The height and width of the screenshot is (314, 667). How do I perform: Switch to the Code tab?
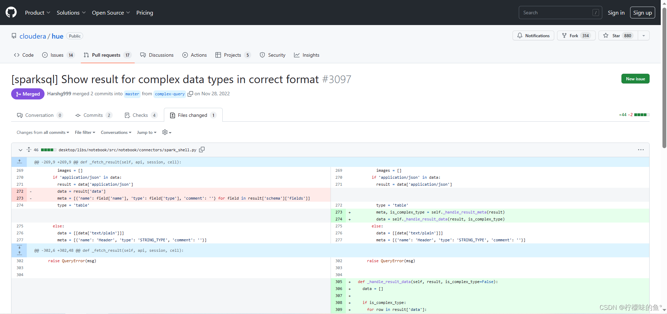pyautogui.click(x=24, y=55)
